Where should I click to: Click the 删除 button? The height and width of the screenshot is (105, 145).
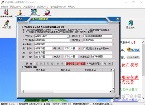60,64
